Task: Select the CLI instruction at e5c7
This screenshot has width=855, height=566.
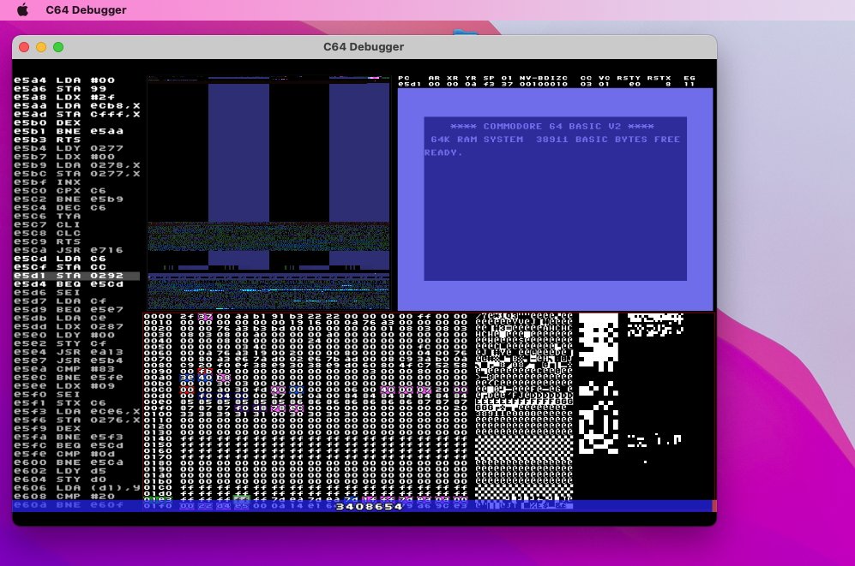Action: click(47, 224)
